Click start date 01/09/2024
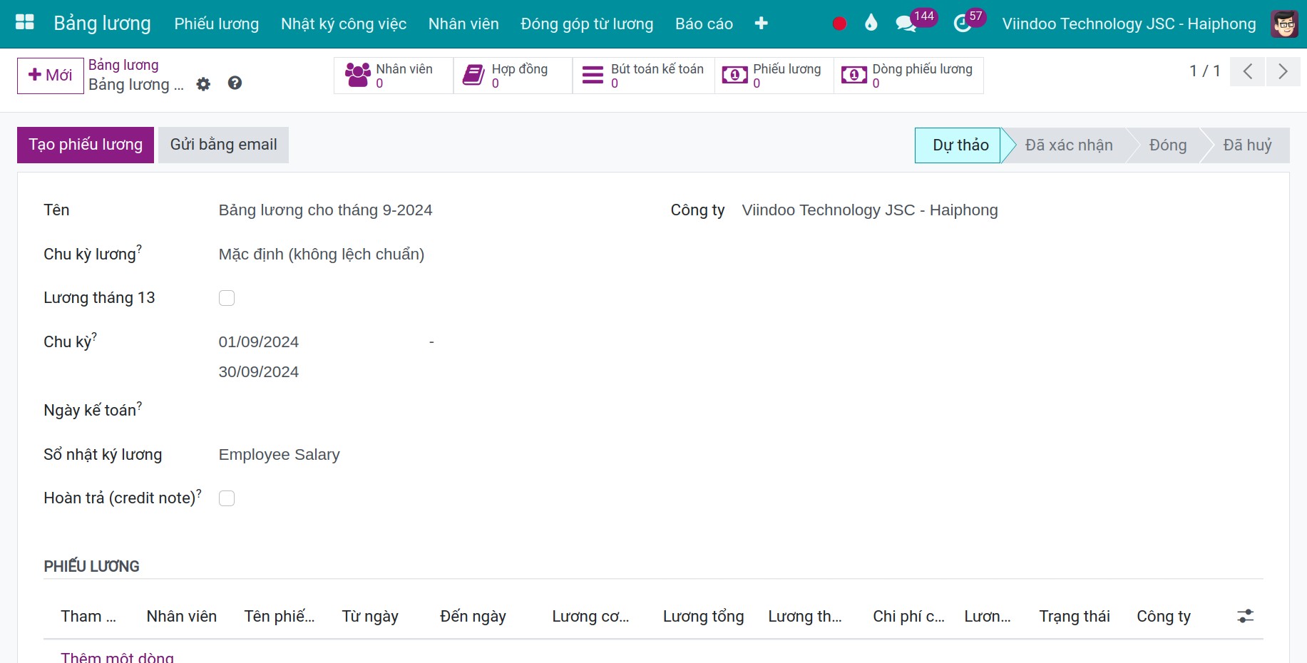This screenshot has width=1307, height=663. [x=259, y=342]
